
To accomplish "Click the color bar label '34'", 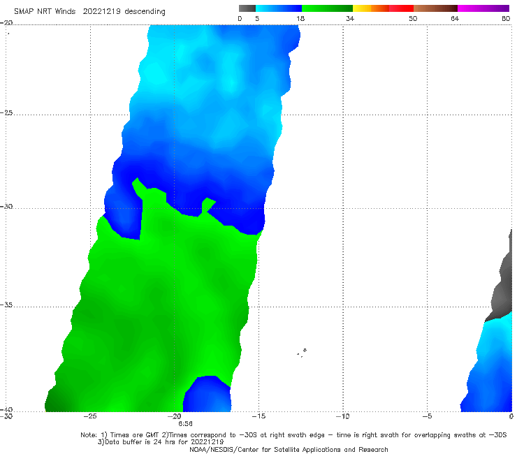I will pyautogui.click(x=350, y=18).
